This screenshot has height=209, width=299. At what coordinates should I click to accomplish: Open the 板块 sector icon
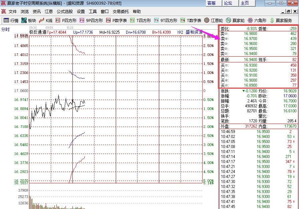[x=29, y=20]
